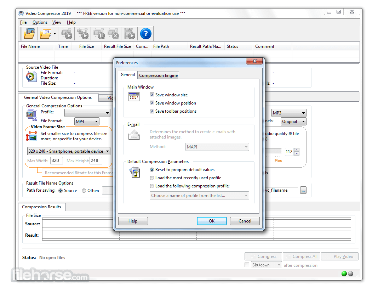Viewport: 378px width, 293px height.
Task: Open a video file with the folder icon
Action: [x=29, y=34]
